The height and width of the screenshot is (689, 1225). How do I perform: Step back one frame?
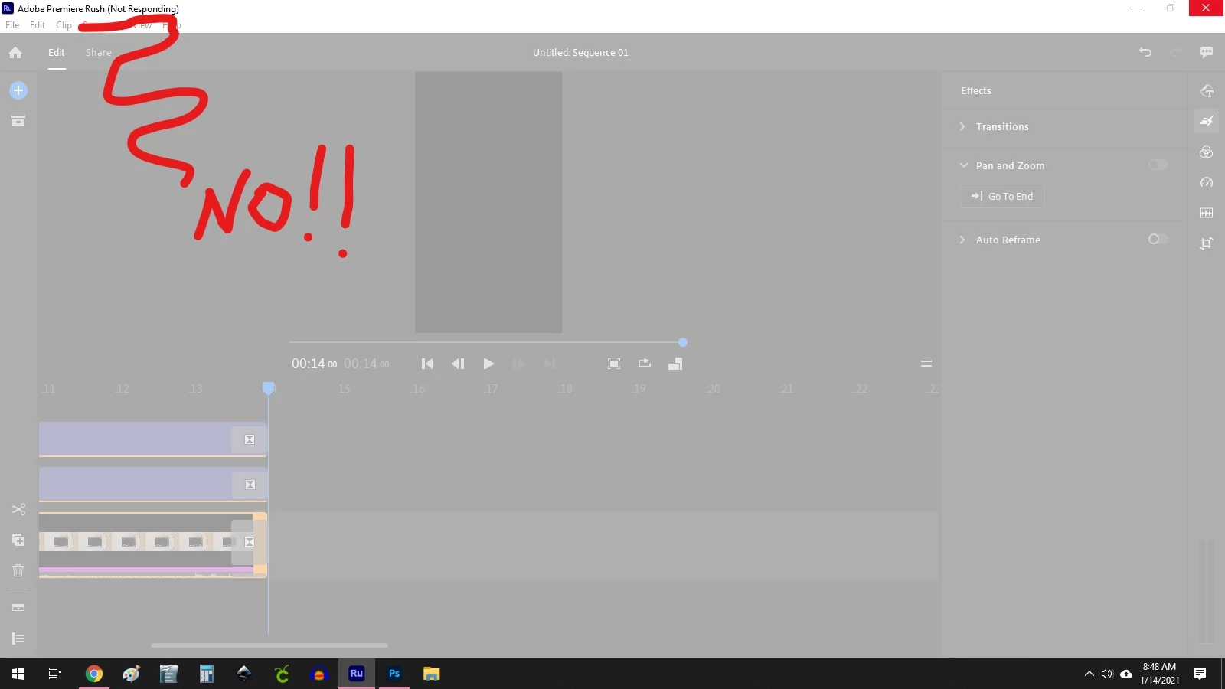pos(458,364)
